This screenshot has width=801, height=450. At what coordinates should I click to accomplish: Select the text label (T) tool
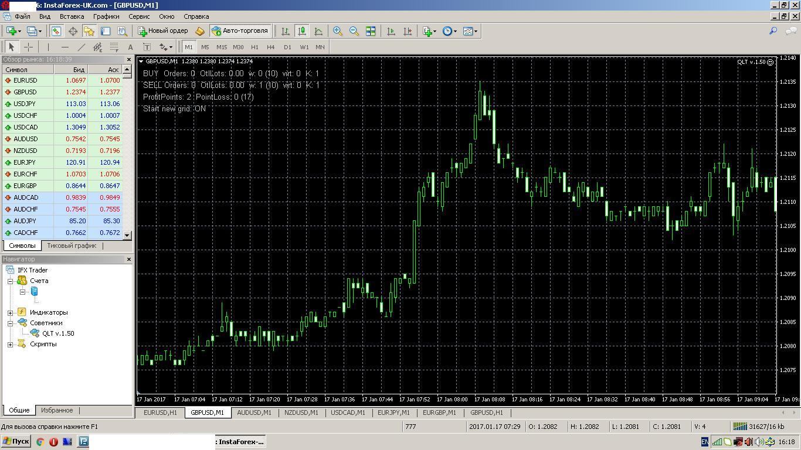(147, 47)
